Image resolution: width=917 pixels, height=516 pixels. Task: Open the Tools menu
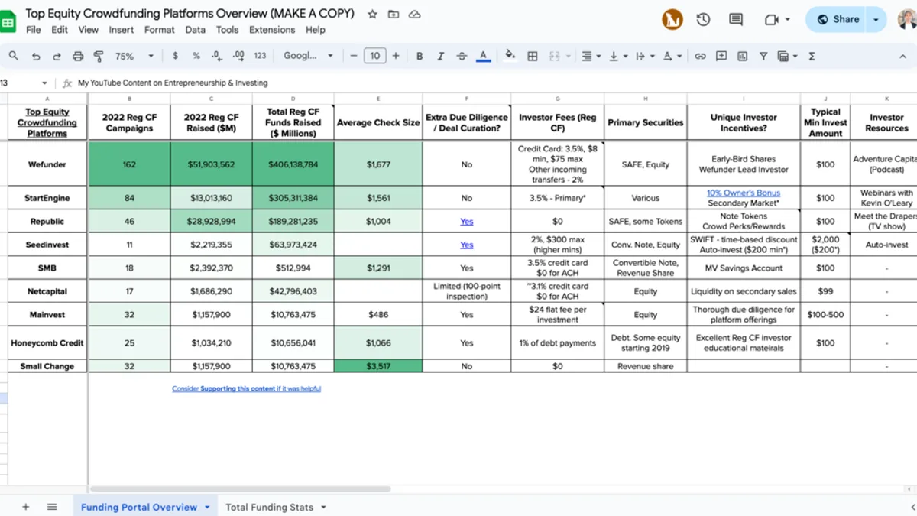(x=227, y=30)
